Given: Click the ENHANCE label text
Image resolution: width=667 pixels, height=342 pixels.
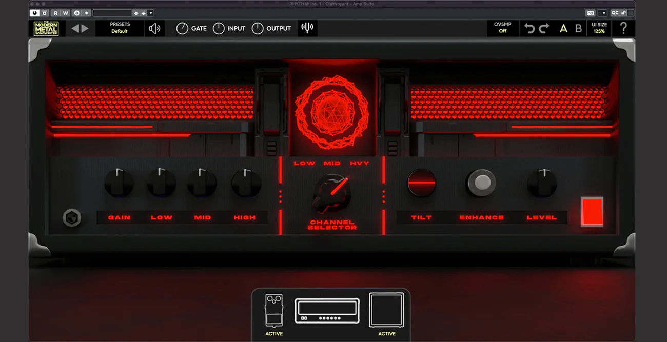Looking at the screenshot, I should [x=482, y=217].
